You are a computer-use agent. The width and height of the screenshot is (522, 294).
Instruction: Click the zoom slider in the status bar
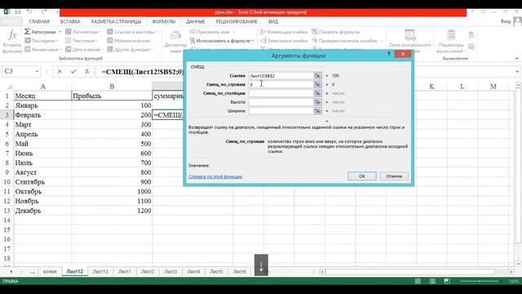click(480, 281)
